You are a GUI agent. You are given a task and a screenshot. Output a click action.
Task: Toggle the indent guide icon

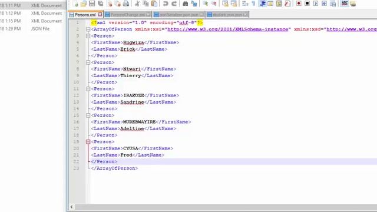262,4
